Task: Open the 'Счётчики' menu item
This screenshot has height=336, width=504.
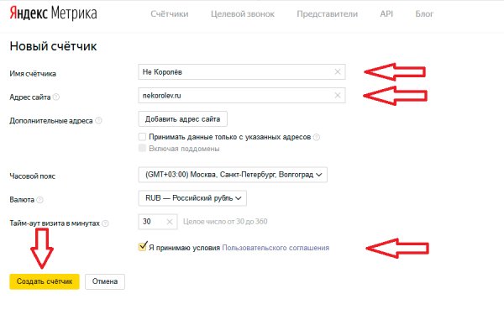Action: click(x=169, y=14)
